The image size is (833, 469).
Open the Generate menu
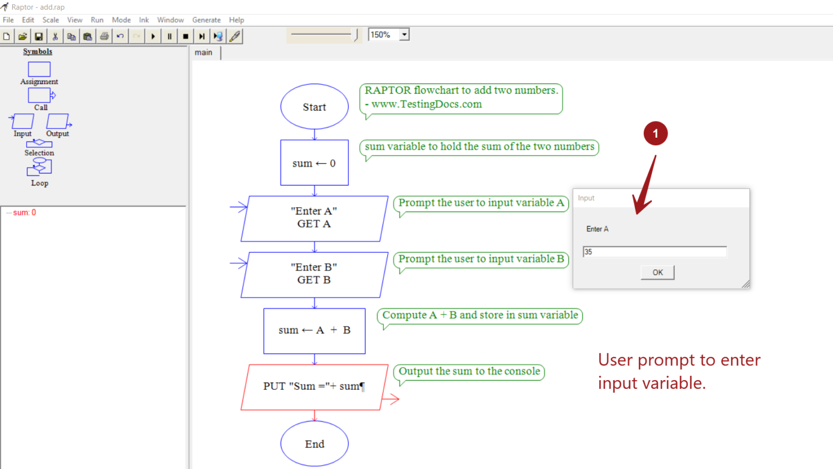[206, 20]
